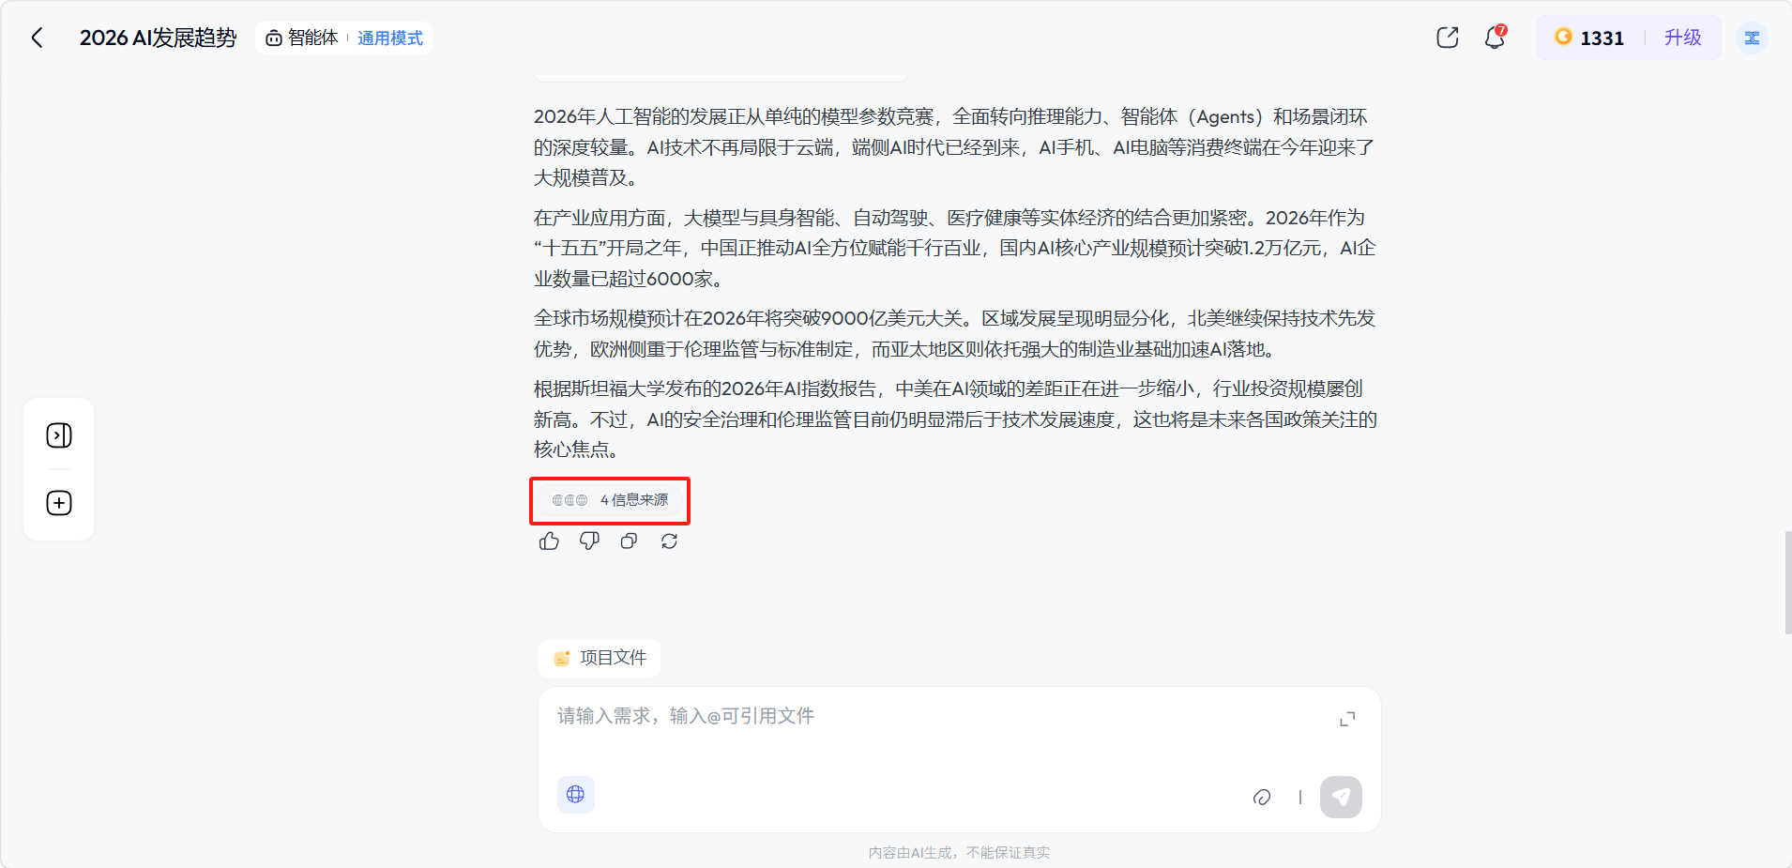Image resolution: width=1792 pixels, height=868 pixels.
Task: Click the disclaimer 内容由AI生成，不能保证真实
Action: click(959, 852)
